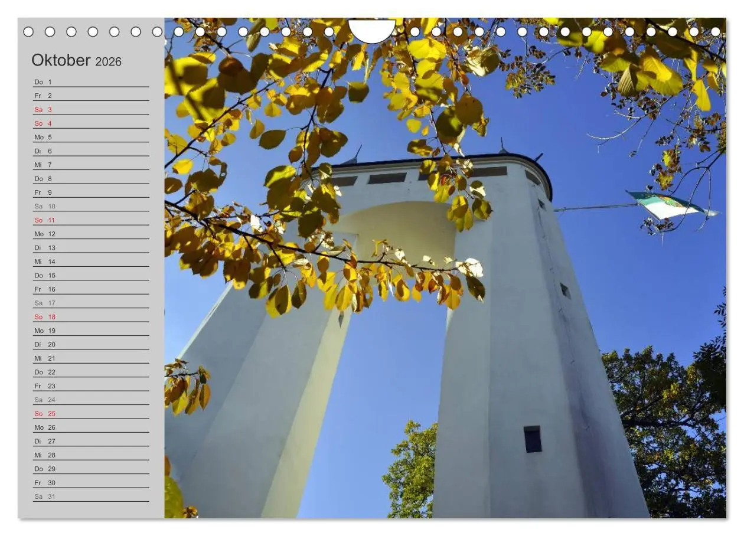Select the grey 'Sa 10' date row
This screenshot has width=744, height=536.
coord(91,206)
